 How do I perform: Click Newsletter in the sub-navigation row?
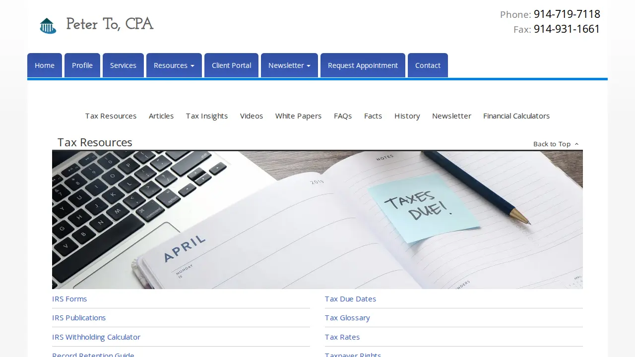point(451,116)
